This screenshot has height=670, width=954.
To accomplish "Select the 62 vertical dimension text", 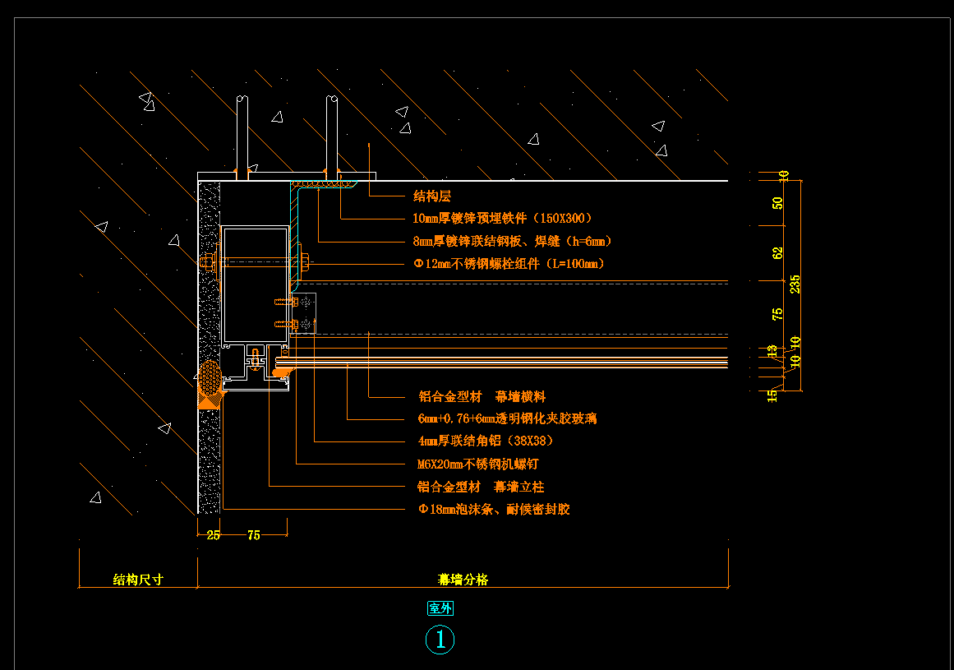I will tap(778, 254).
